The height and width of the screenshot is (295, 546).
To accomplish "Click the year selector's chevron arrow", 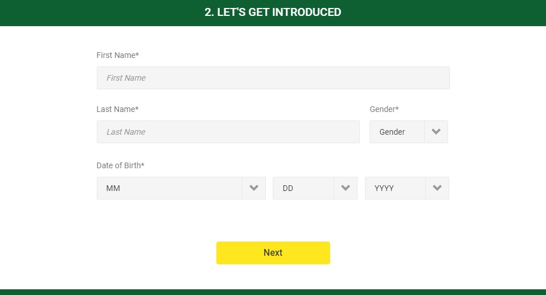I will pyautogui.click(x=437, y=188).
